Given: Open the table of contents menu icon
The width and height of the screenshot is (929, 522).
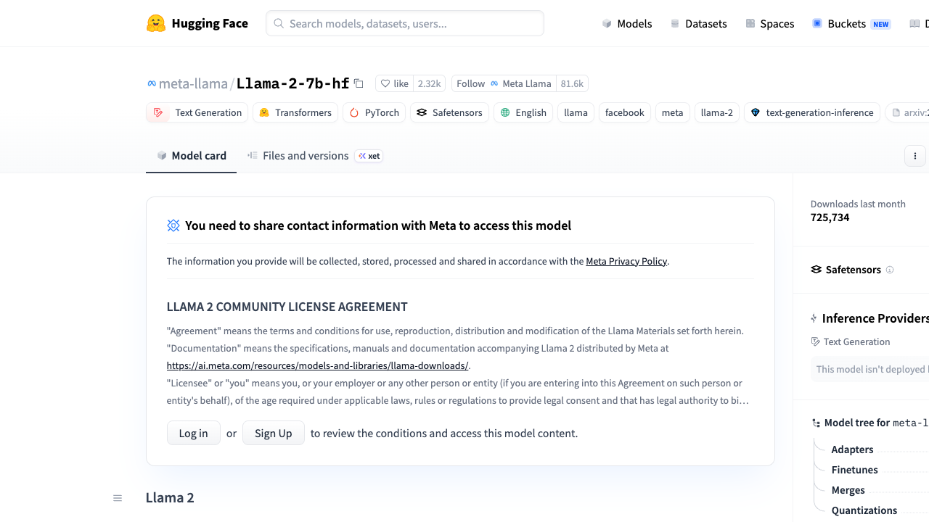Looking at the screenshot, I should coord(118,498).
